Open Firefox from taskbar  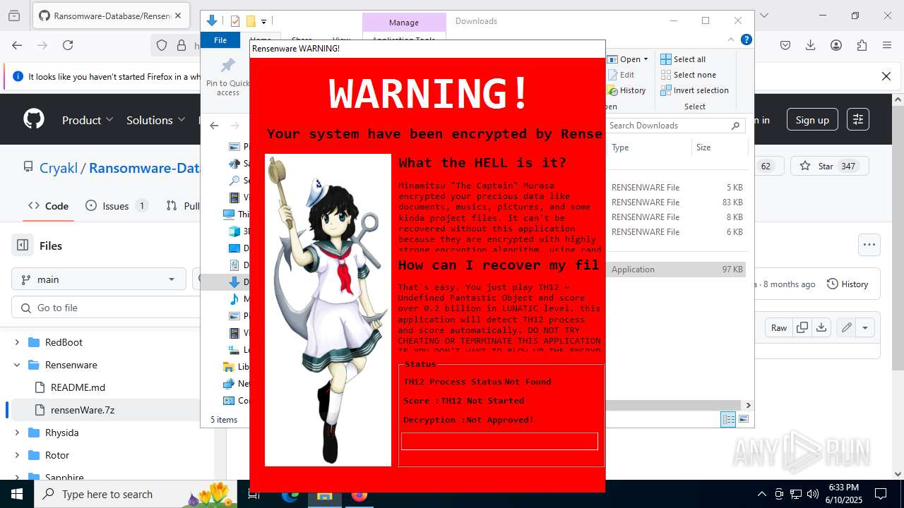pos(359,494)
